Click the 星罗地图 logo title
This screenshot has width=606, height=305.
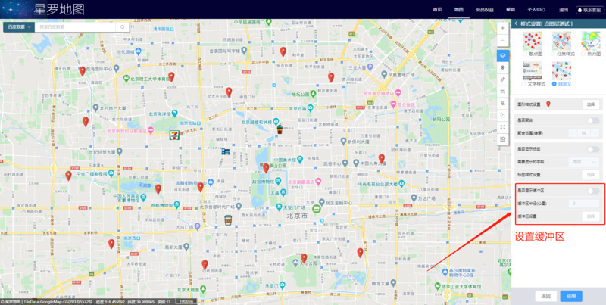click(x=59, y=9)
